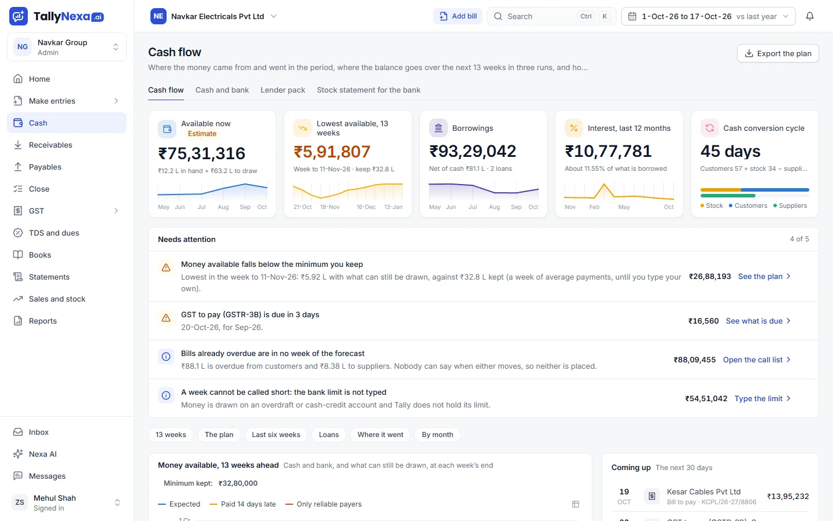833x521 pixels.
Task: Click info icon beside bank limit alert
Action: [x=166, y=395]
